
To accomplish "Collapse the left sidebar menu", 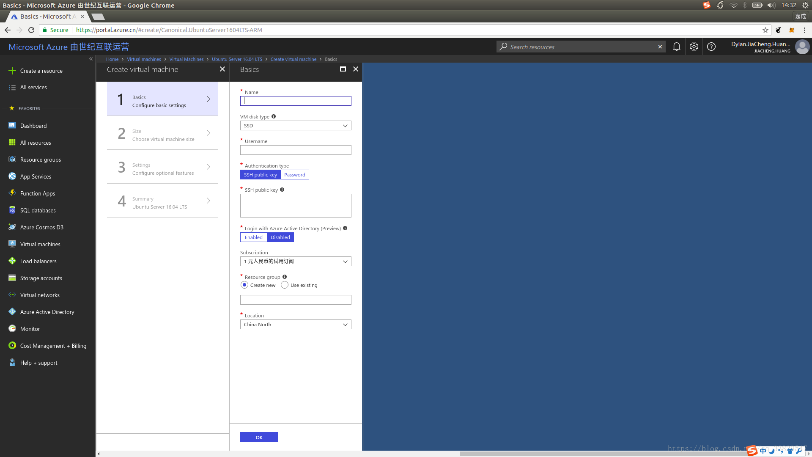I will (x=91, y=59).
